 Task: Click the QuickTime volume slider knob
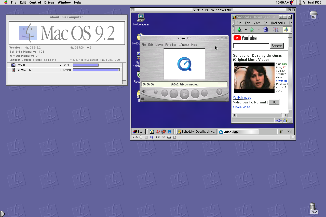coord(156,92)
